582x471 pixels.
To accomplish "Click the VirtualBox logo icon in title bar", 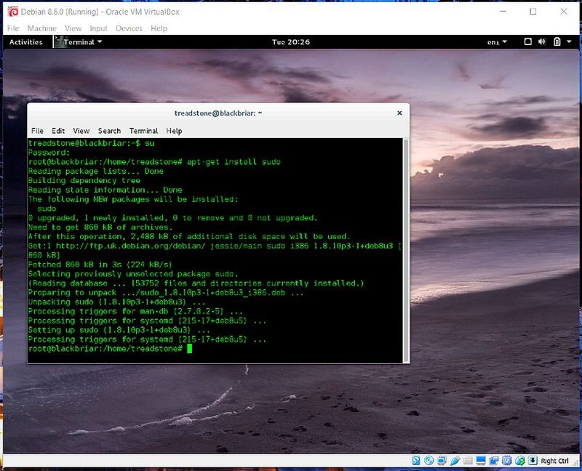I will 12,12.
